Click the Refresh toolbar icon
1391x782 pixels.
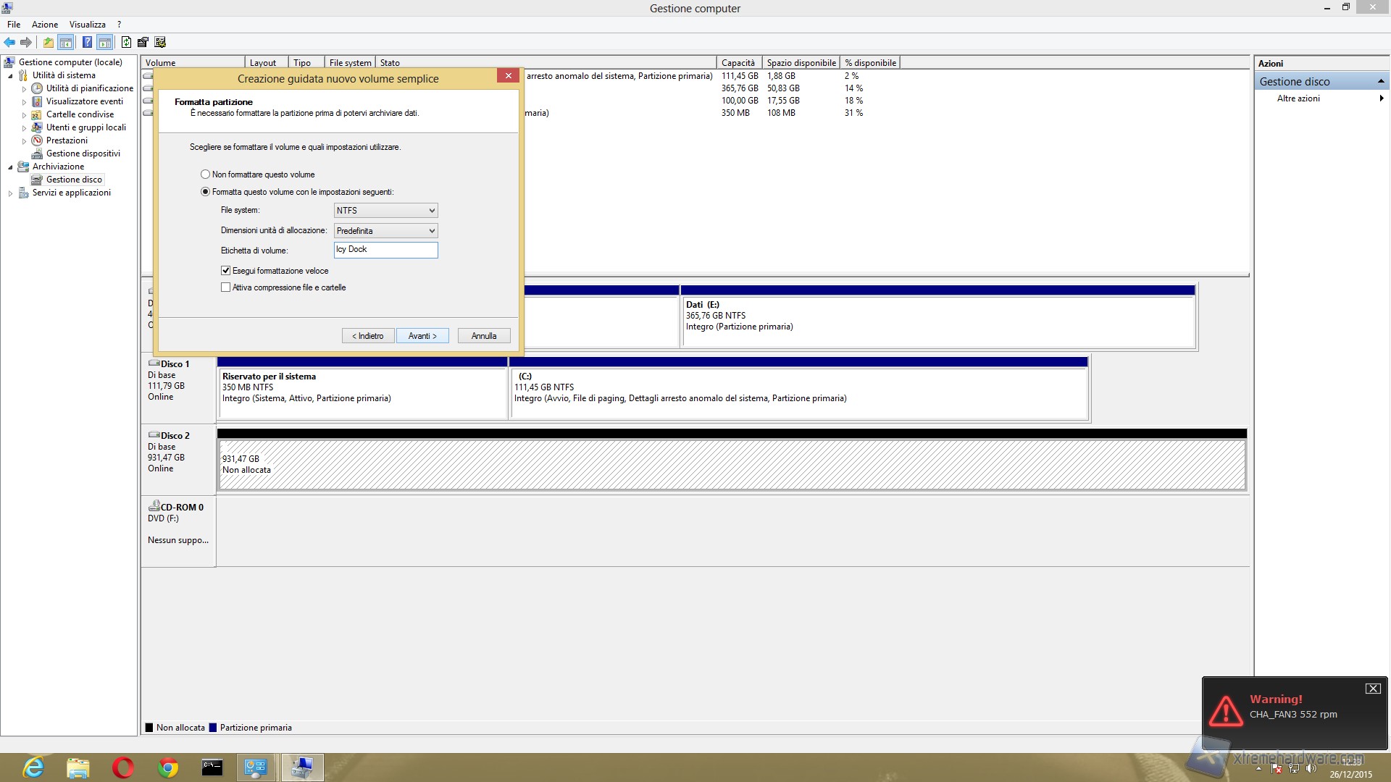(126, 43)
